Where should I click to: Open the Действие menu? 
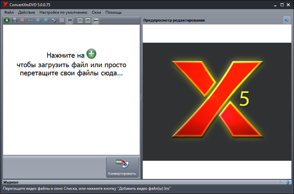tap(26, 12)
